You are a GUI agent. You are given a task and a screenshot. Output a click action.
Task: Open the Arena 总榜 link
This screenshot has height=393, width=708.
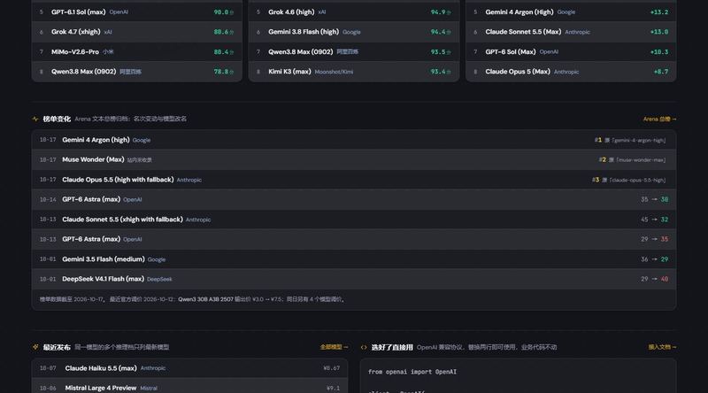(x=659, y=119)
